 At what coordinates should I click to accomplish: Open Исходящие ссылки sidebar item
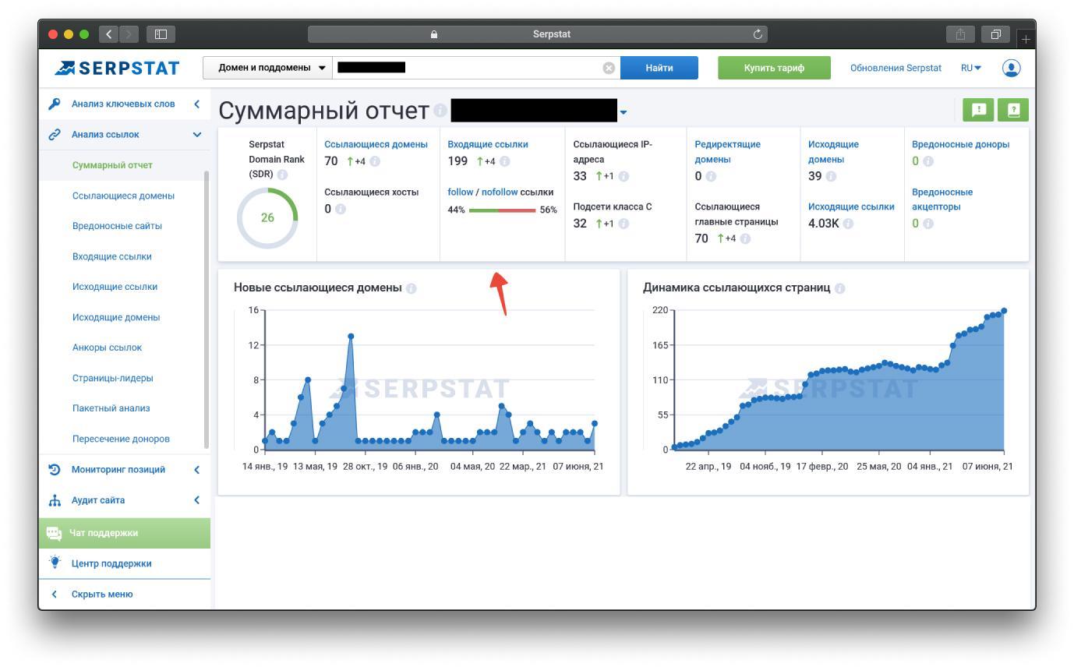tap(115, 287)
